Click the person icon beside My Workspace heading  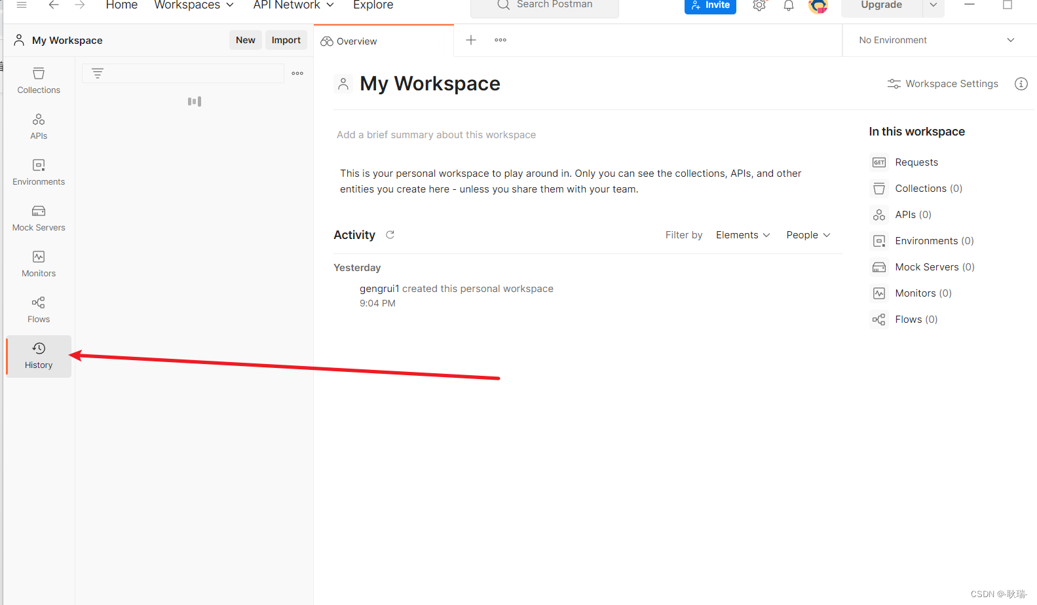[343, 84]
